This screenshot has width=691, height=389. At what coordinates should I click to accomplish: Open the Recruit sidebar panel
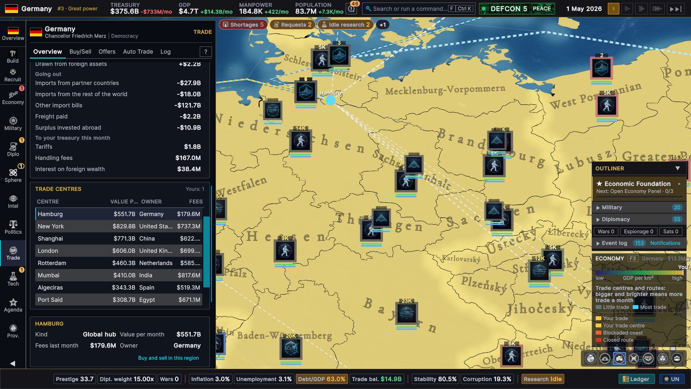13,75
